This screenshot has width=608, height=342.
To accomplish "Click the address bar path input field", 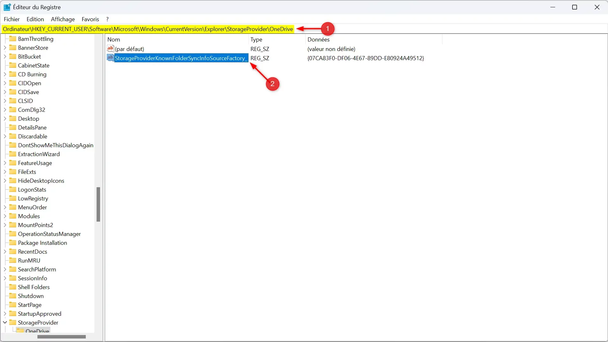I will tap(148, 29).
